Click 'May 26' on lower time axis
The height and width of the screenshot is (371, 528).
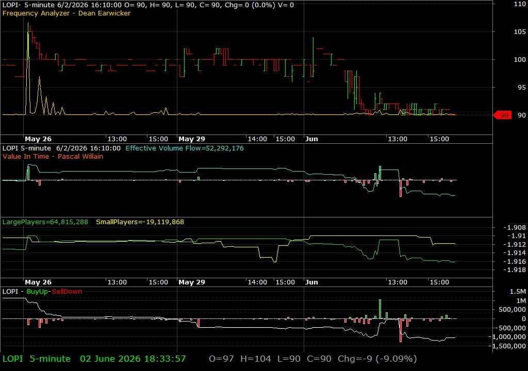point(38,282)
